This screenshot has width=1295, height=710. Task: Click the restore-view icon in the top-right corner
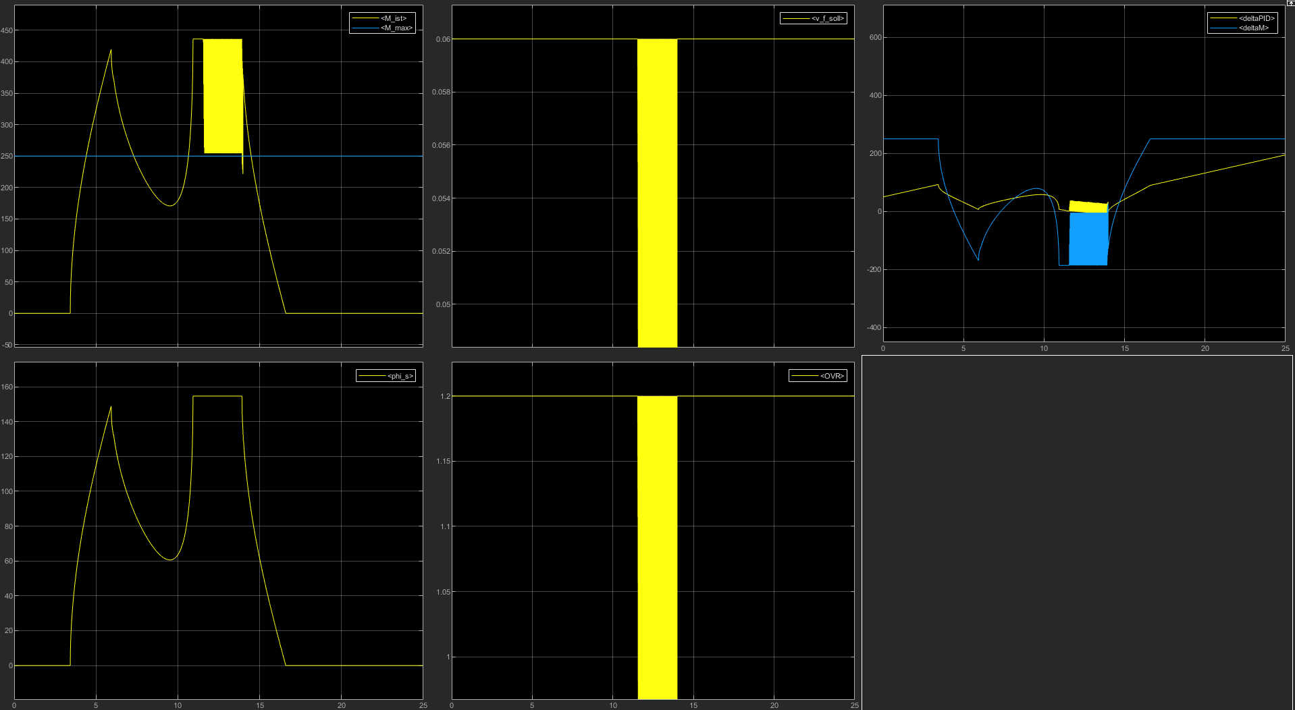(x=1290, y=3)
